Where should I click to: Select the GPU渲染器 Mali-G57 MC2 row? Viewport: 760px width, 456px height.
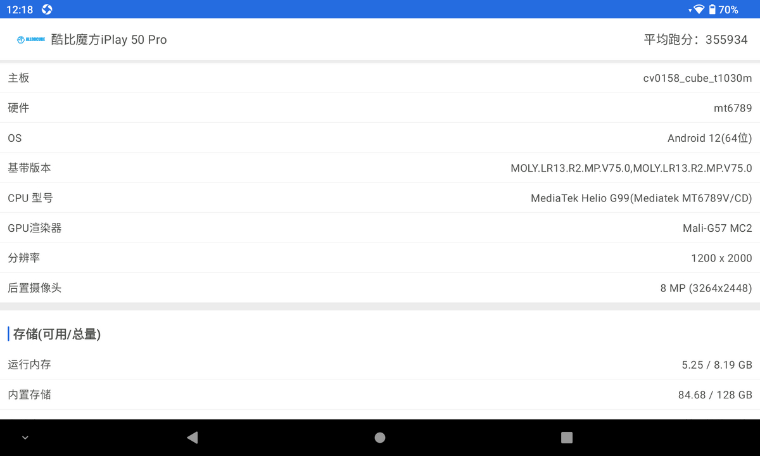pyautogui.click(x=380, y=228)
